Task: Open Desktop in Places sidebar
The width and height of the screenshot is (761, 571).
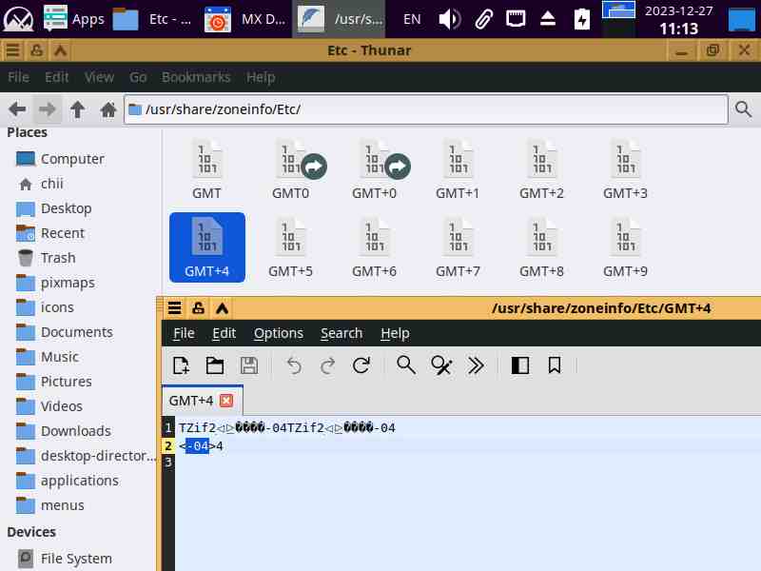Action: pyautogui.click(x=66, y=208)
